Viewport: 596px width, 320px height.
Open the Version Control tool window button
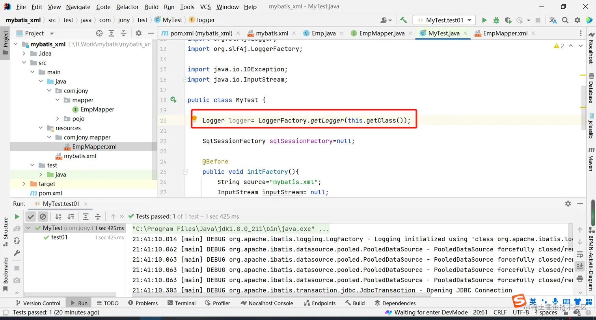(37, 303)
